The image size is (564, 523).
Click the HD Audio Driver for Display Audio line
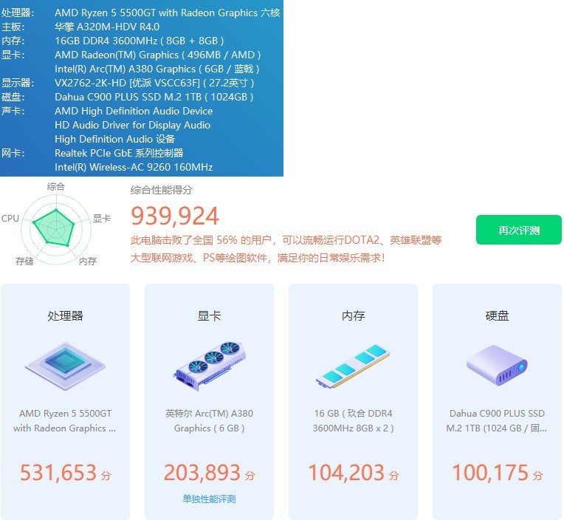(132, 125)
